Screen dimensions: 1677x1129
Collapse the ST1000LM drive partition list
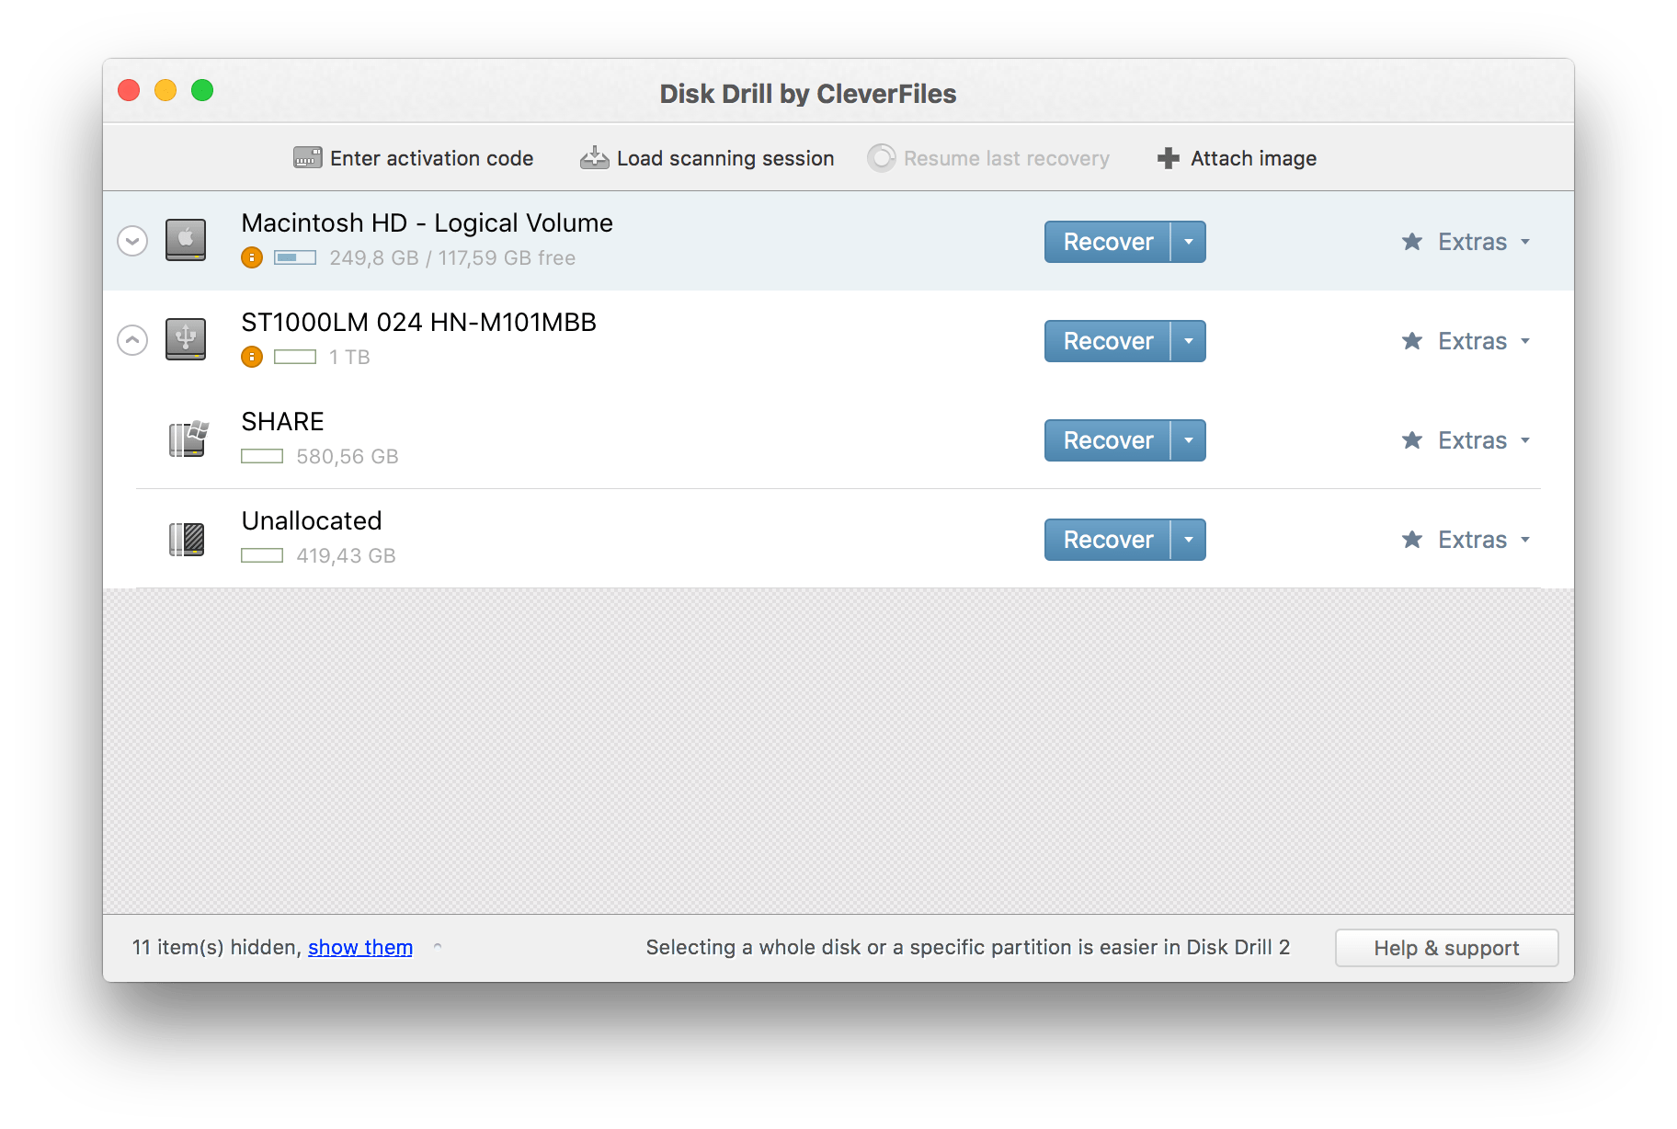click(x=131, y=339)
